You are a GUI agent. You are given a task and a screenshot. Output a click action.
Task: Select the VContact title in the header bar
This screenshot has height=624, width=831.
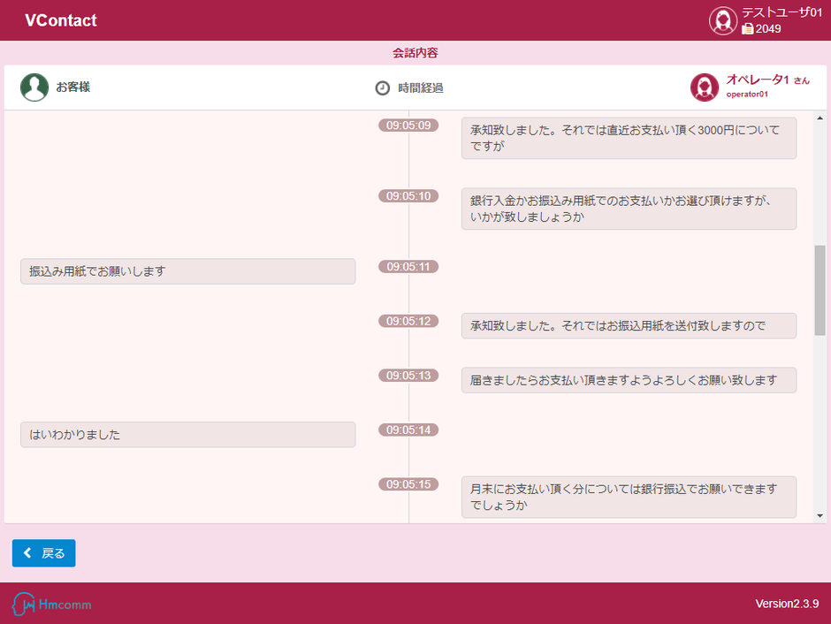pos(59,20)
